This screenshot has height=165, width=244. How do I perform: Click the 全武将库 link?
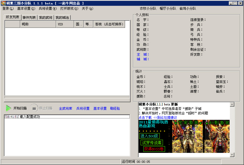65,109
